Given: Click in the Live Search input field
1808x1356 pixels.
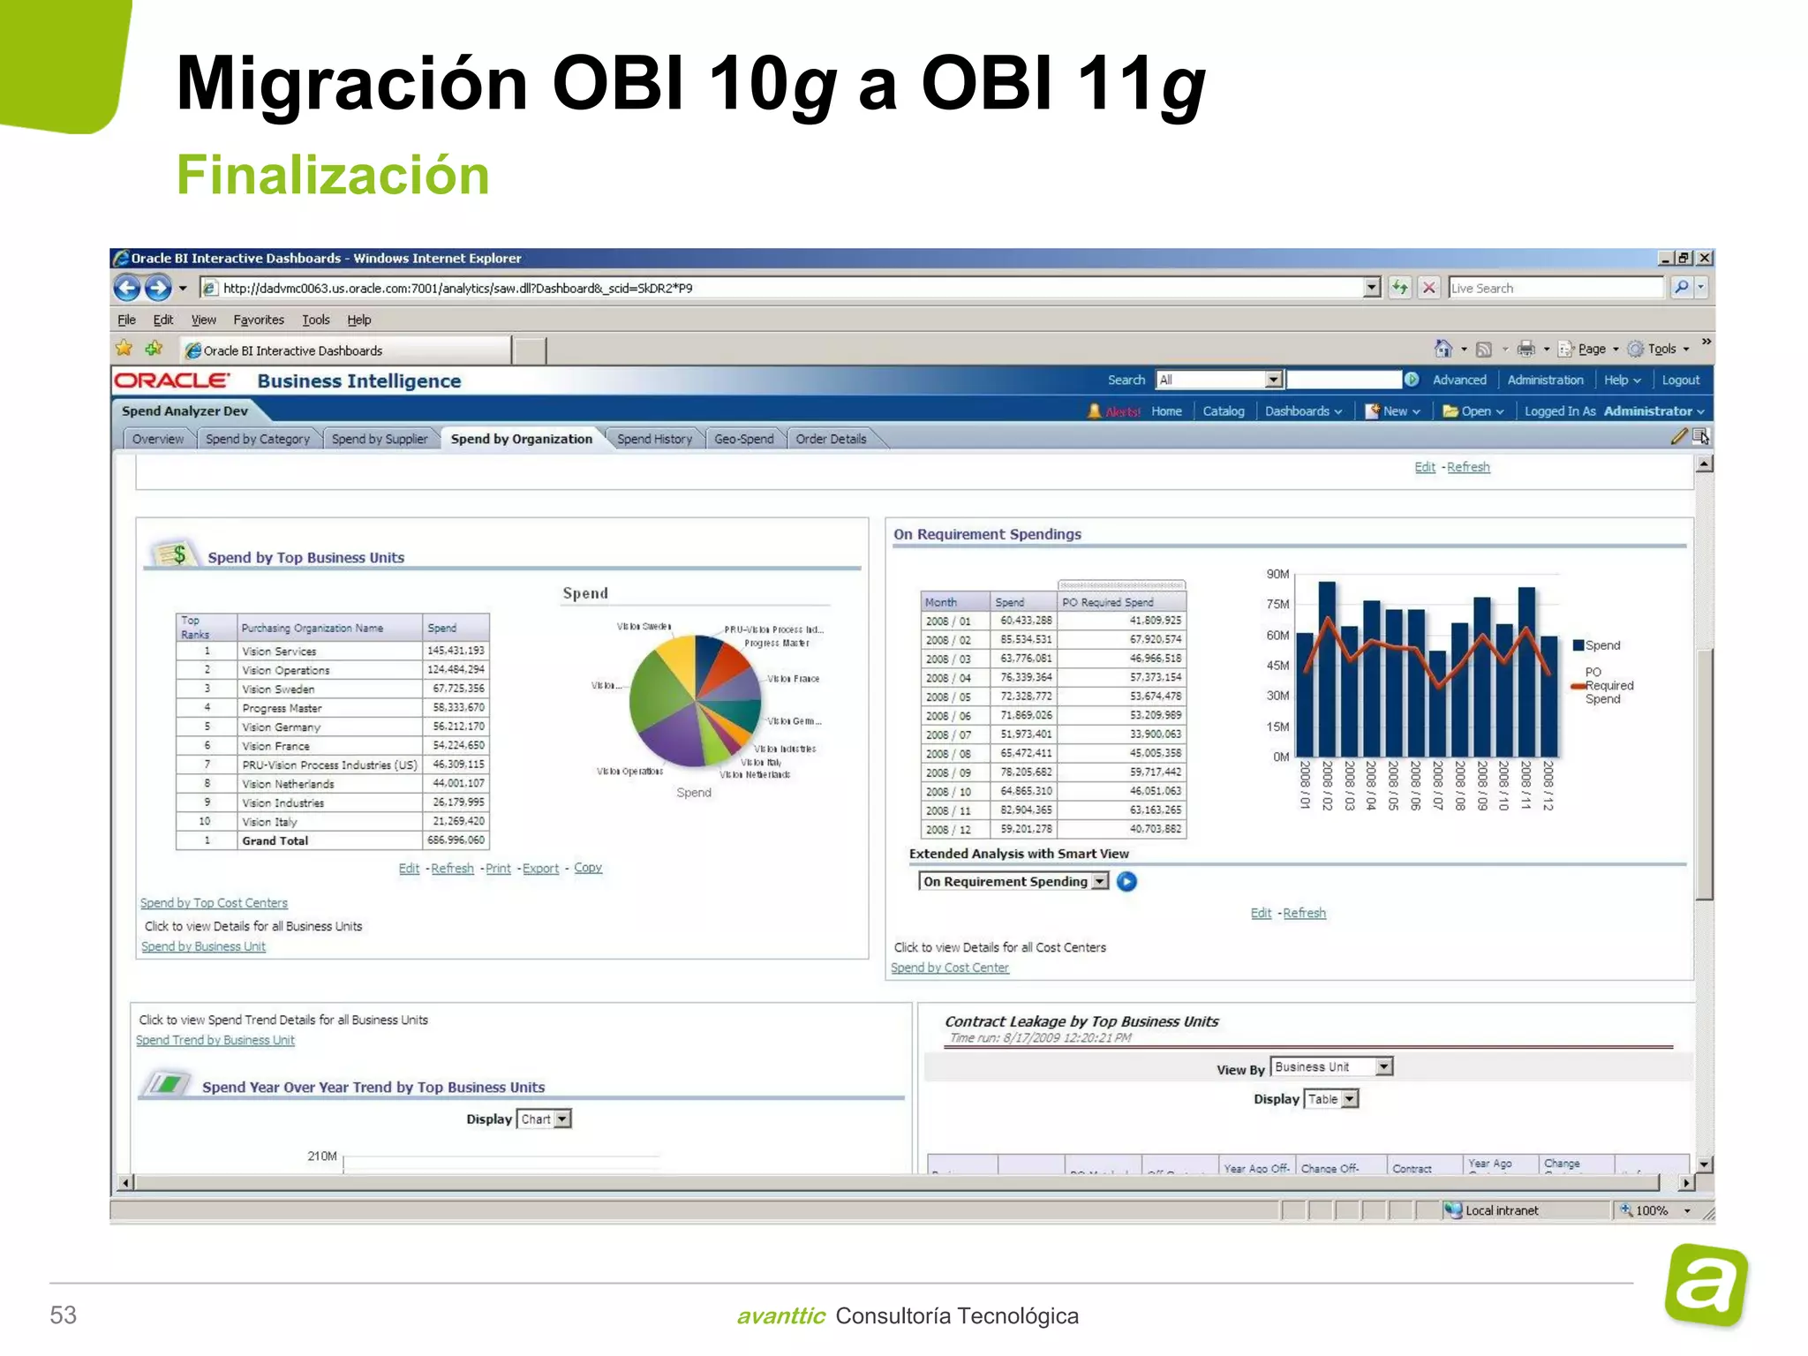Looking at the screenshot, I should coord(1556,288).
